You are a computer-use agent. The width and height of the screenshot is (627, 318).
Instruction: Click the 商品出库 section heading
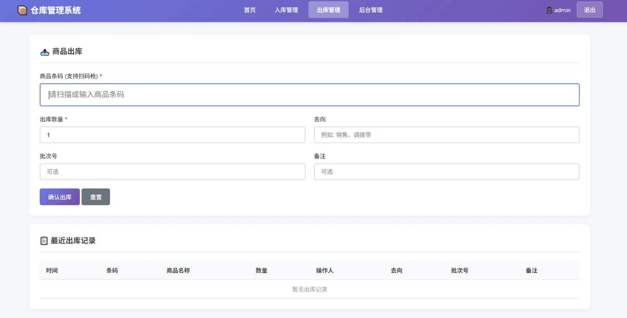click(x=67, y=51)
